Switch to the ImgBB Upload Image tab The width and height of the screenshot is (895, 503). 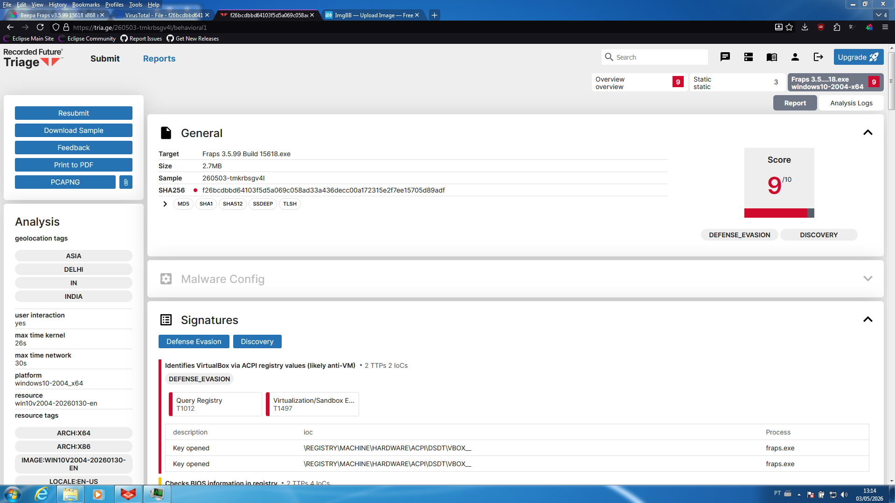click(373, 15)
